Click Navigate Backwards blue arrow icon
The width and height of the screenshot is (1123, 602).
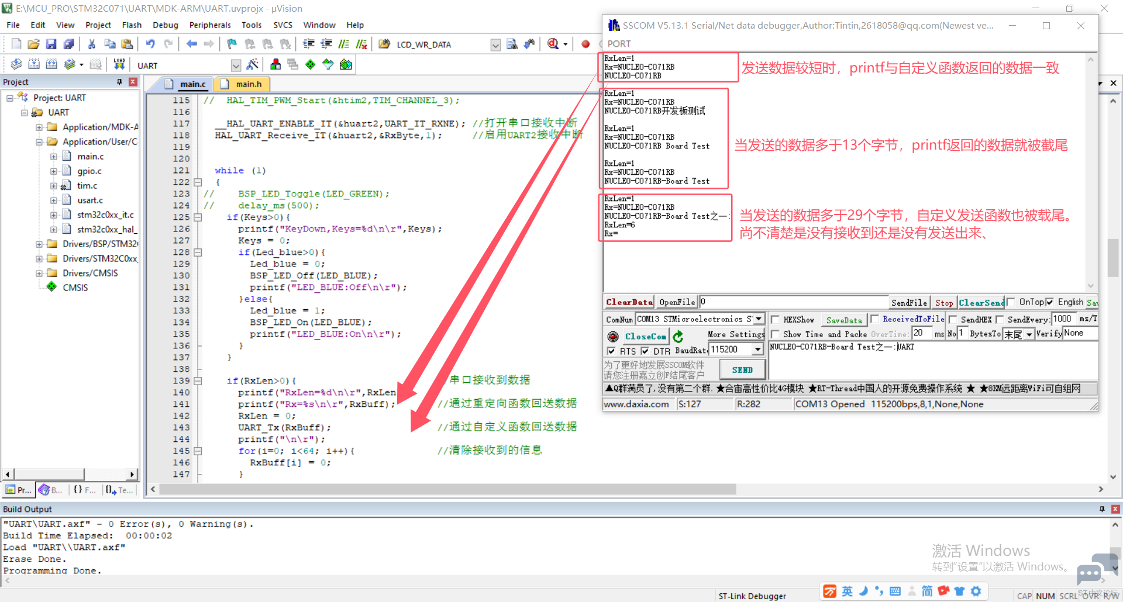click(x=191, y=44)
